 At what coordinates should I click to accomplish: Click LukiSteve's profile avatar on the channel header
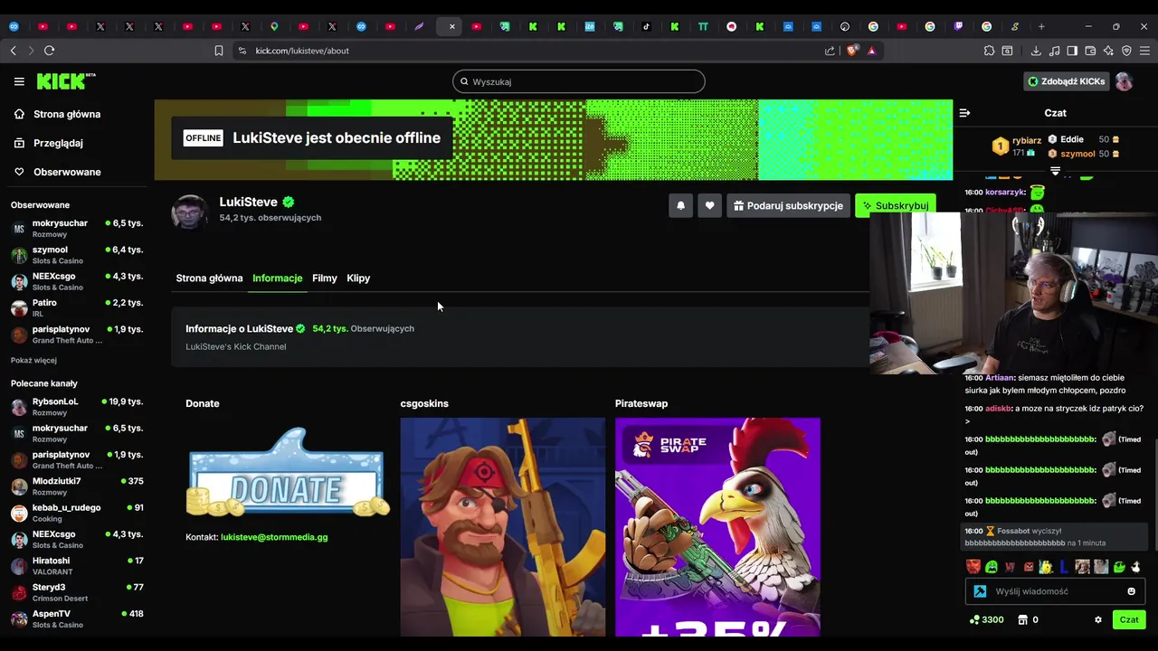[x=190, y=212]
